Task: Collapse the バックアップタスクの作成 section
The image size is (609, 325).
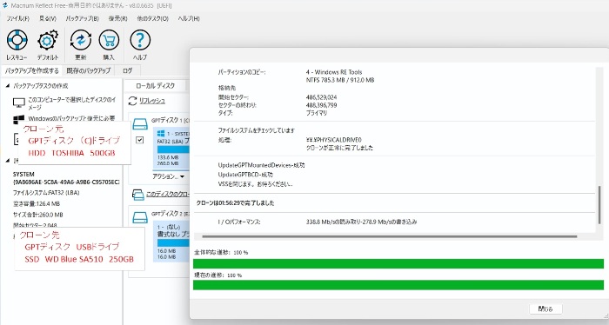Action: point(7,86)
